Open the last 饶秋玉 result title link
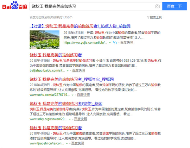This screenshot has height=148, width=190. [x=56, y=128]
